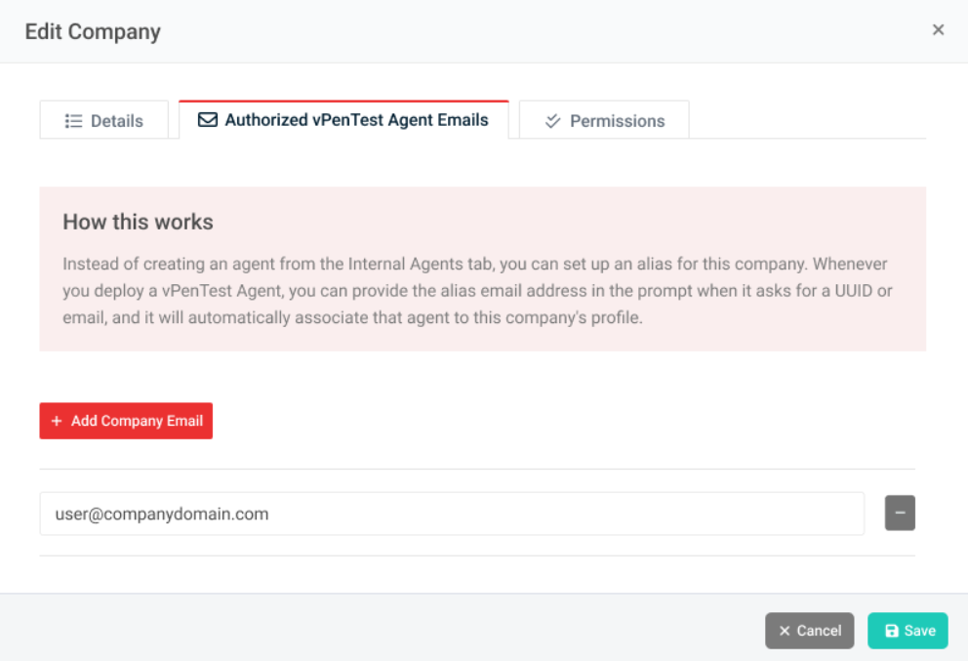Cancel editing the company
This screenshot has height=661, width=968.
pos(809,631)
